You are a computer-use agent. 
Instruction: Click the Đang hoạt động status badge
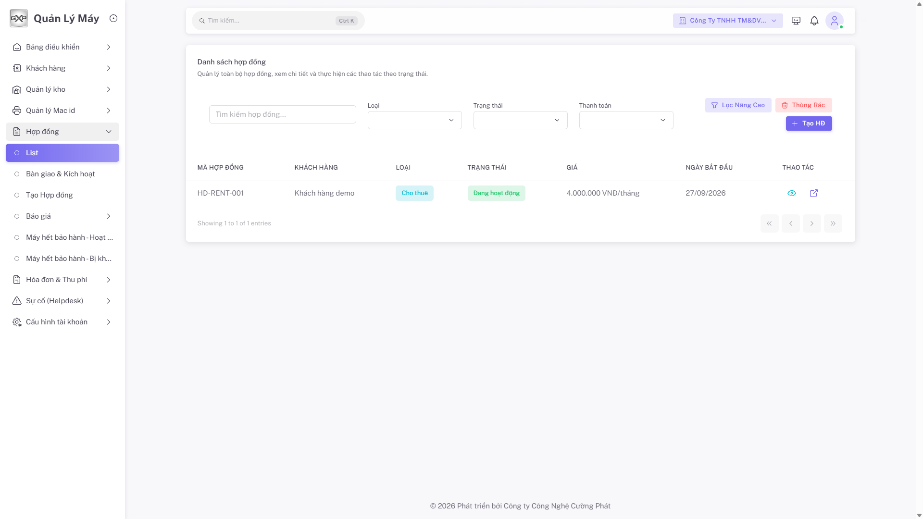point(496,193)
